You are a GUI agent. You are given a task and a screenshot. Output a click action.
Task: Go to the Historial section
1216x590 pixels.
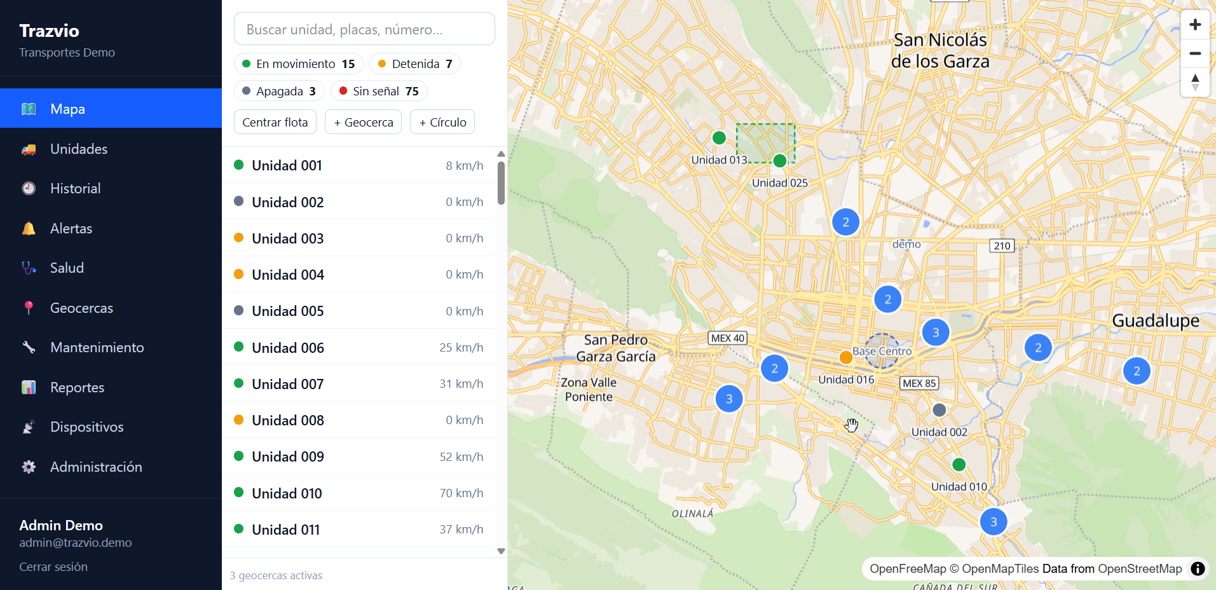tap(111, 188)
